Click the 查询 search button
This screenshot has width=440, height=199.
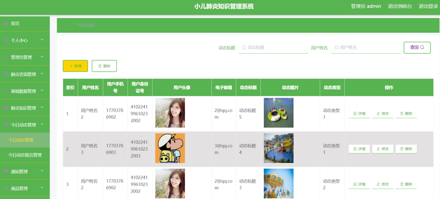click(x=417, y=48)
